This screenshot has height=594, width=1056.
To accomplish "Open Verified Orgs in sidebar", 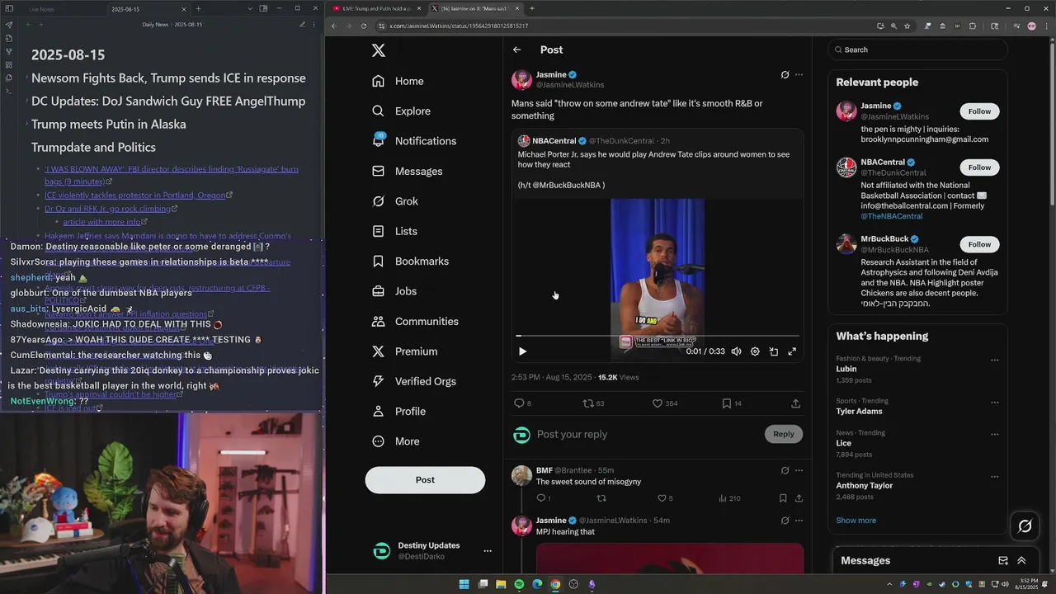I will pyautogui.click(x=414, y=381).
